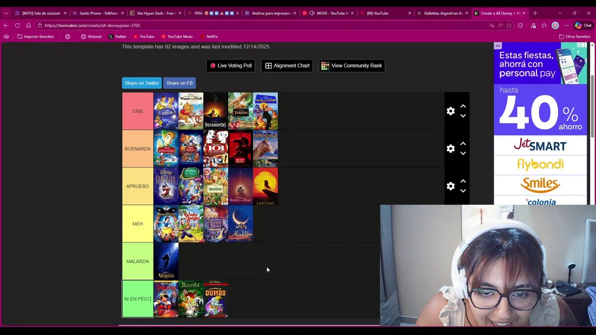Click the translate page icon in the address bar
The image size is (596, 335).
point(492,26)
